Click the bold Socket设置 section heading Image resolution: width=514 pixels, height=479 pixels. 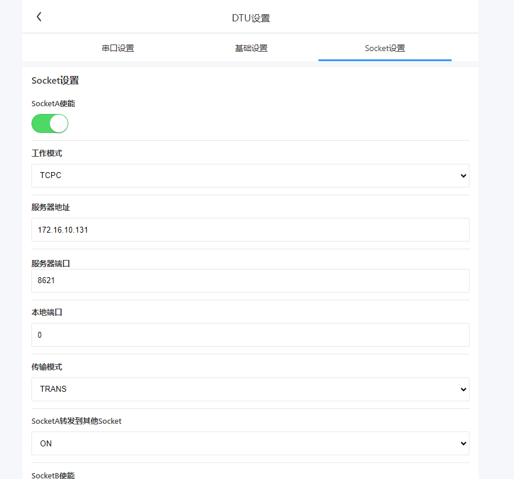point(55,81)
